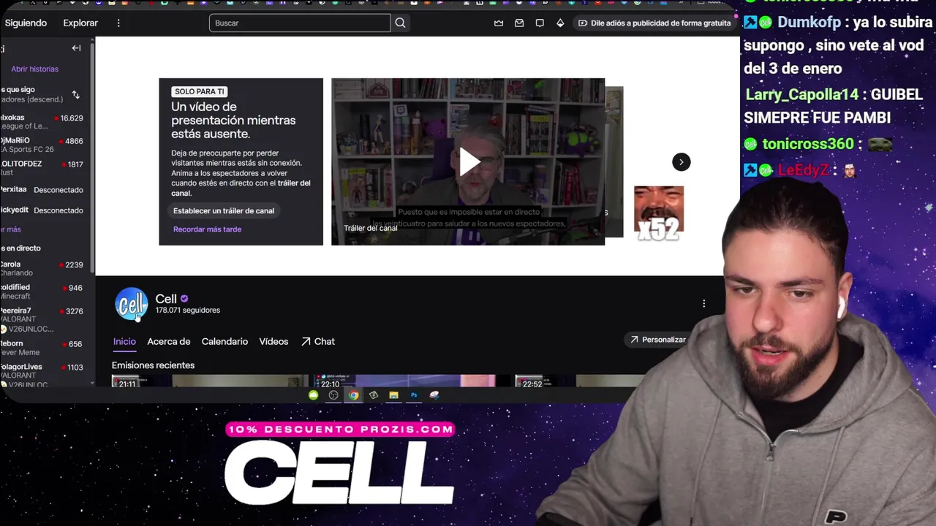Image resolution: width=936 pixels, height=526 pixels.
Task: Click the Siguiendo navigation link
Action: (26, 23)
